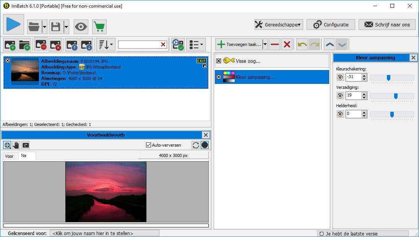Close the Kleur aanpassing panel

pyautogui.click(x=413, y=57)
